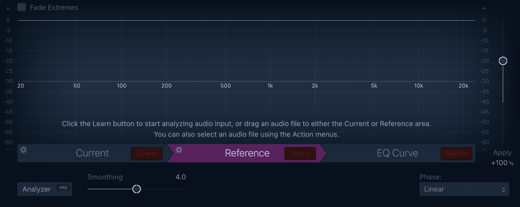This screenshot has height=207, width=520.
Task: Click the Match button in EQ Curve
Action: coord(456,153)
